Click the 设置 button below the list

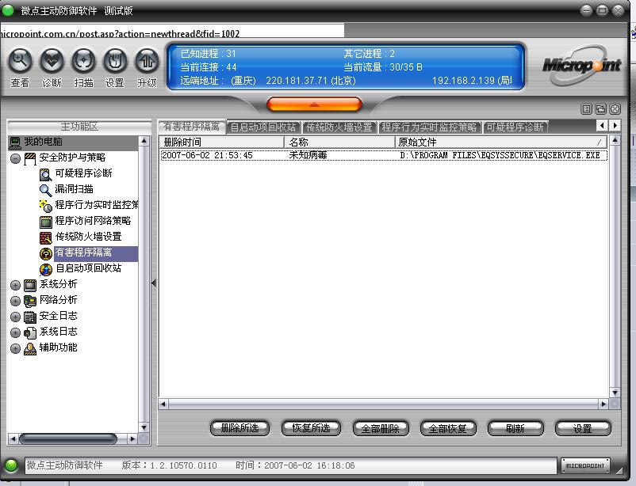coord(583,428)
